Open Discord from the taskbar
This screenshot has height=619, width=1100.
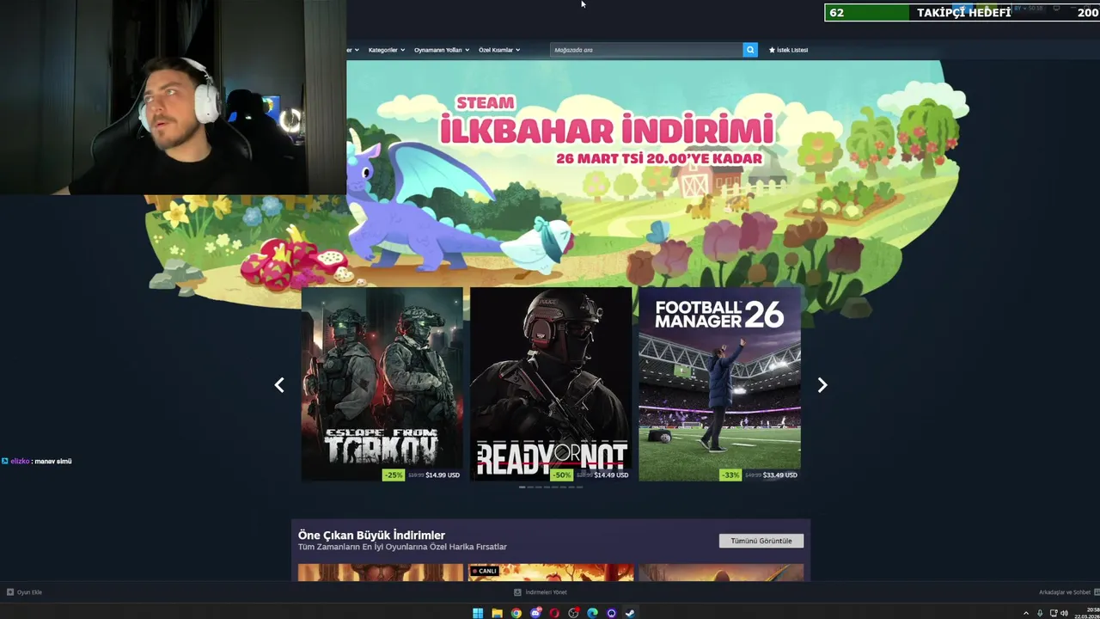pos(535,613)
